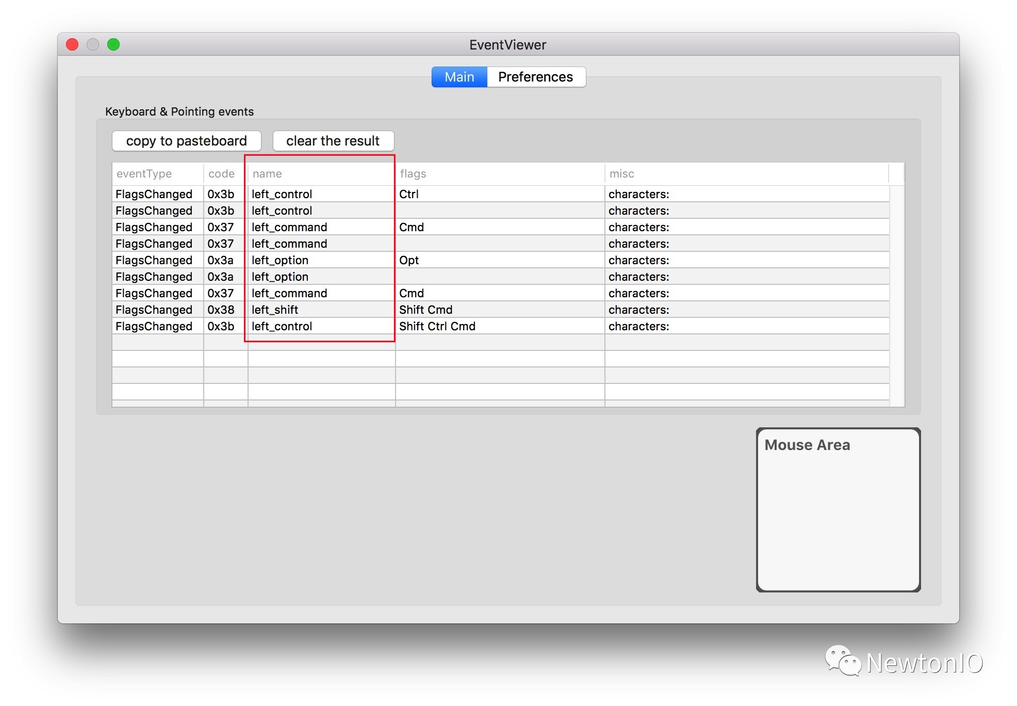The image size is (1017, 706).
Task: Select the 0x38 code cell
Action: click(221, 310)
